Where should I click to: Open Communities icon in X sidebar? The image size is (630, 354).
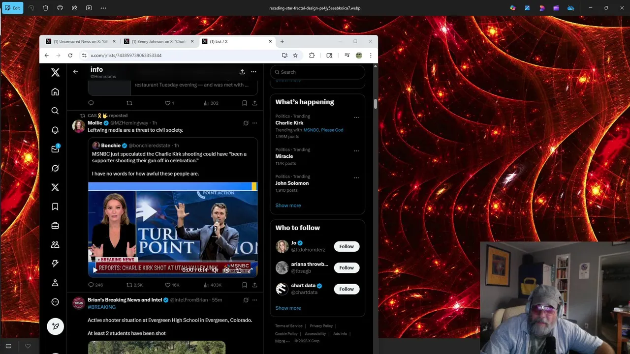click(55, 244)
